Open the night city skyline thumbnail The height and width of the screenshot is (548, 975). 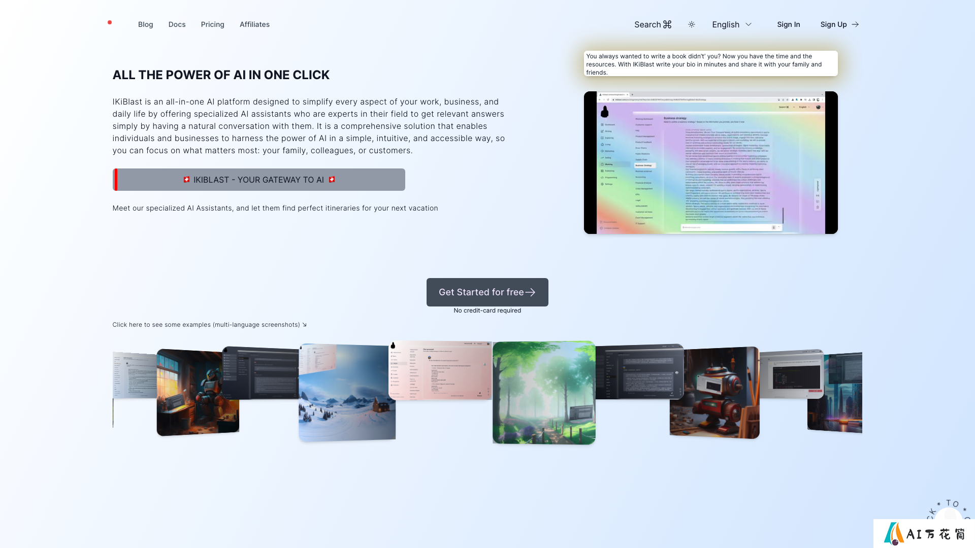tap(835, 393)
